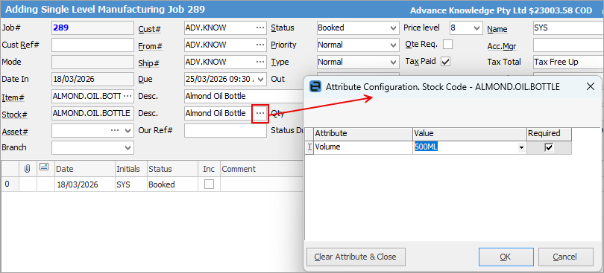The width and height of the screenshot is (604, 273).
Task: Cancel the Attribute Configuration dialog
Action: click(x=565, y=257)
